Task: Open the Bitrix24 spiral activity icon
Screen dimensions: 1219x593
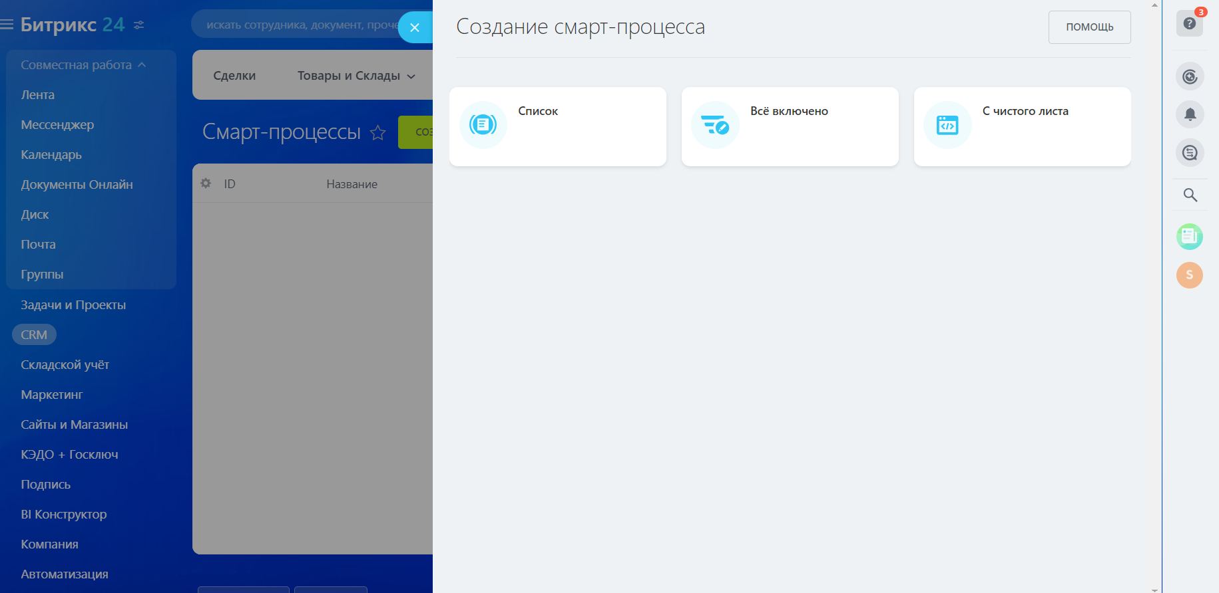Action: (x=1190, y=76)
